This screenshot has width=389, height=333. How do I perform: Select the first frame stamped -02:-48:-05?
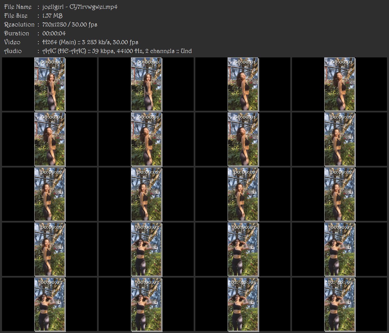(243, 305)
